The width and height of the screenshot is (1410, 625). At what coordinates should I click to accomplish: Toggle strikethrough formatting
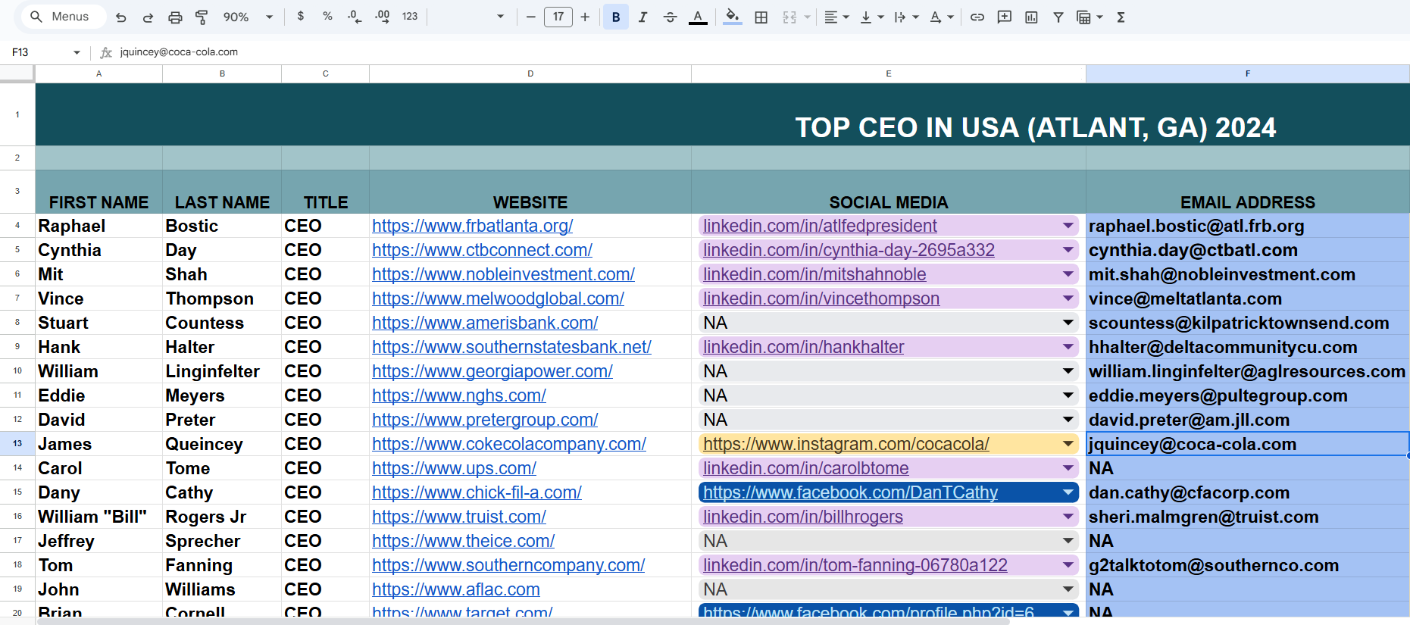pos(670,17)
